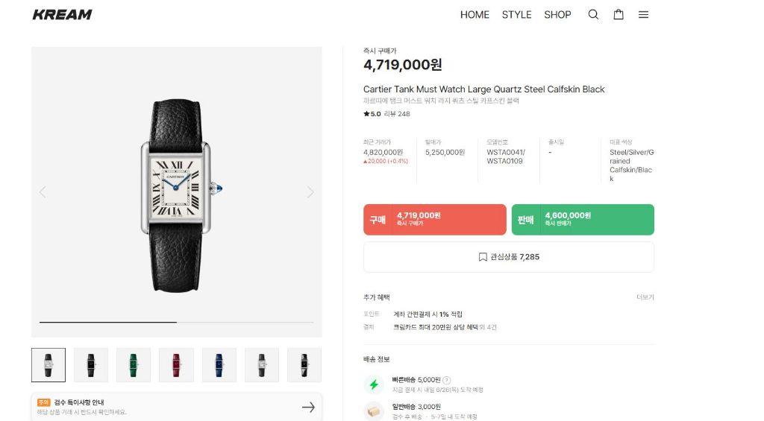This screenshot has height=421, width=764.
Task: Toggle the bookmark 관심상품 7,285 button
Action: (x=509, y=257)
